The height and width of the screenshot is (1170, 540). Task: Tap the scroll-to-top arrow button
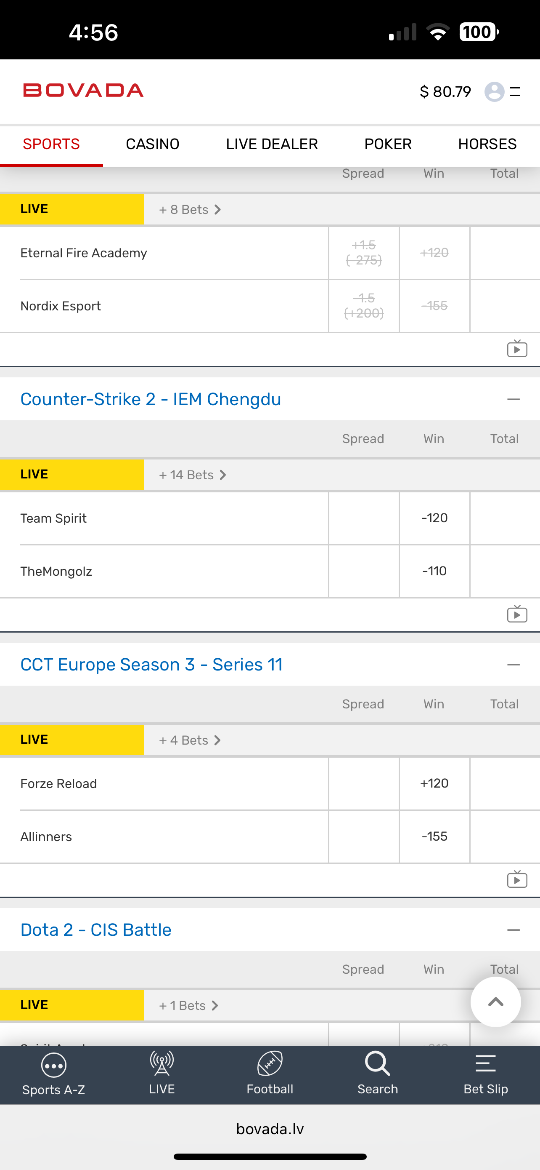pyautogui.click(x=495, y=1002)
